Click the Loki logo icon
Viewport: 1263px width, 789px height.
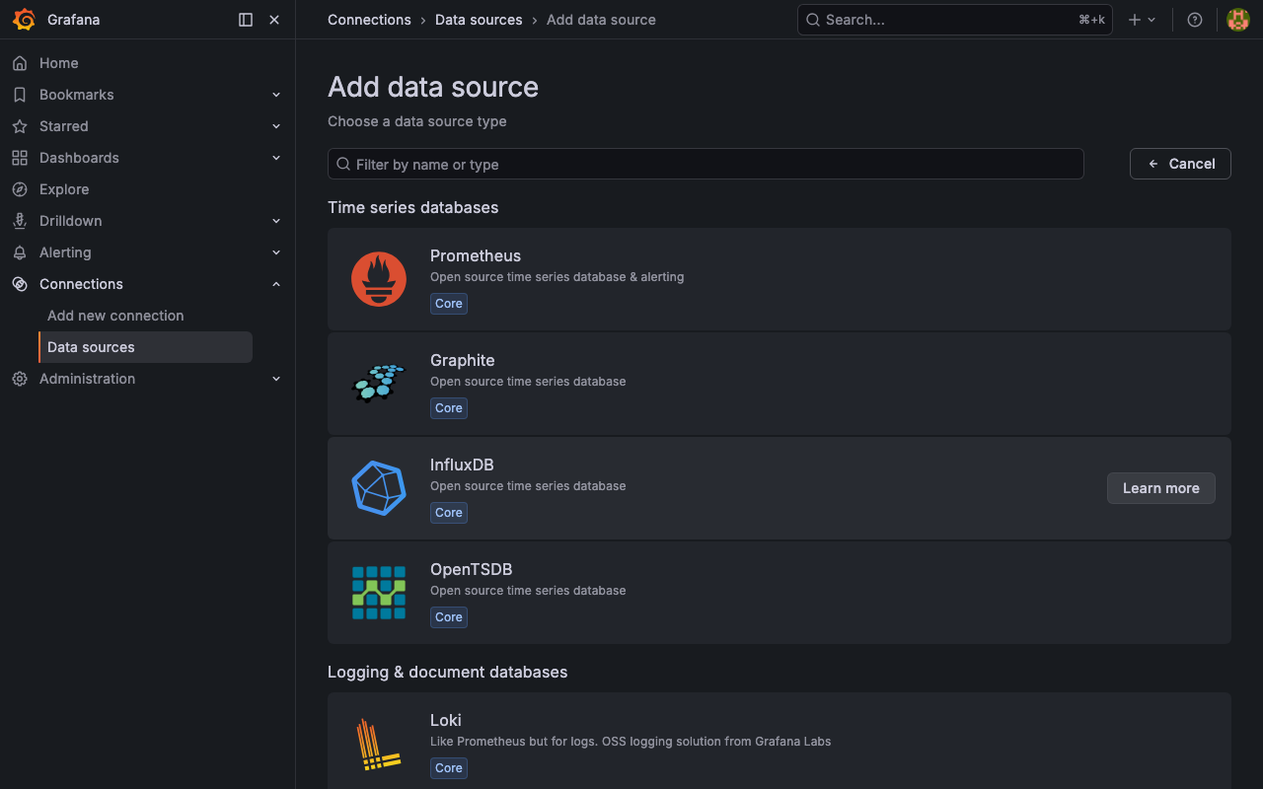click(379, 744)
